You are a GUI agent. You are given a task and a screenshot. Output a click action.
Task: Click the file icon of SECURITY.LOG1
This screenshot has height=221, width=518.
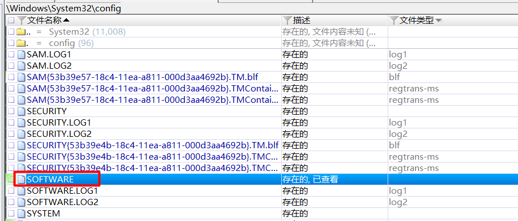coord(22,122)
